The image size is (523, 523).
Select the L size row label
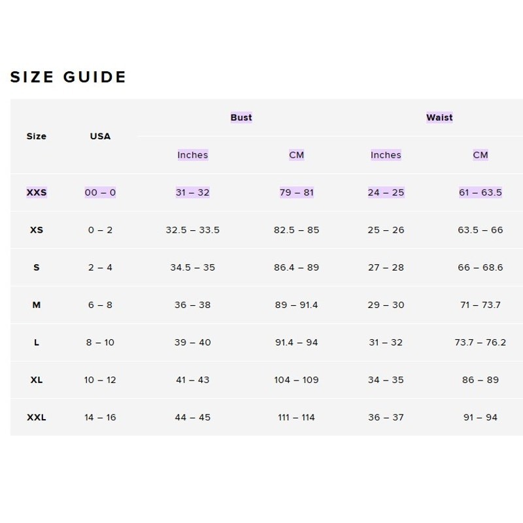pos(37,342)
